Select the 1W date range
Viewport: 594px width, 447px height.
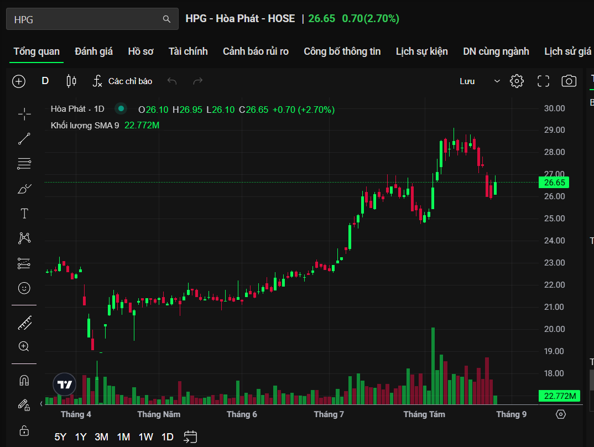click(x=146, y=437)
